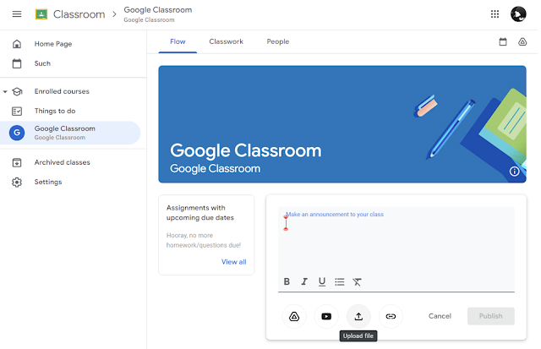Click the Enrolled courses label
Viewport: 541px width, 349px height.
(x=62, y=91)
